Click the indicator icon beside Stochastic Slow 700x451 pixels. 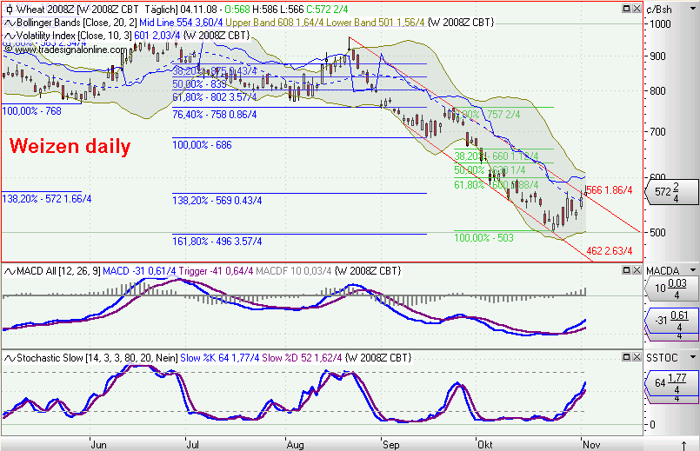point(10,358)
